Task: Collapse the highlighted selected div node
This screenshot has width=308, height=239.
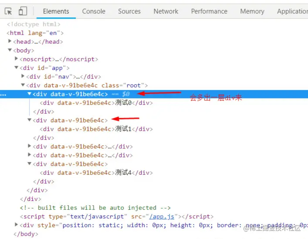Action: [x=30, y=94]
